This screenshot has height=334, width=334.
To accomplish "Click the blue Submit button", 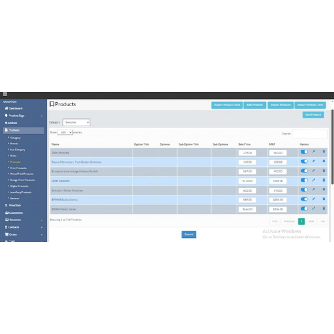I will click(189, 234).
